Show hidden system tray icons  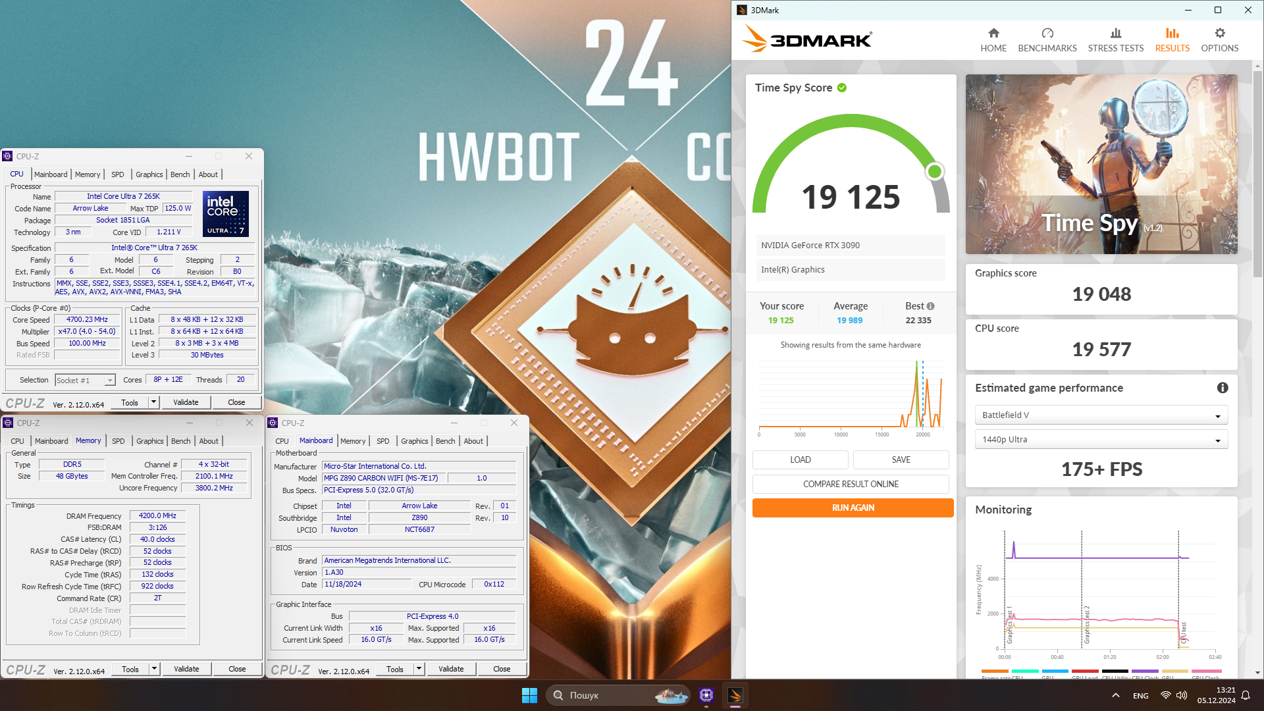pos(1115,695)
